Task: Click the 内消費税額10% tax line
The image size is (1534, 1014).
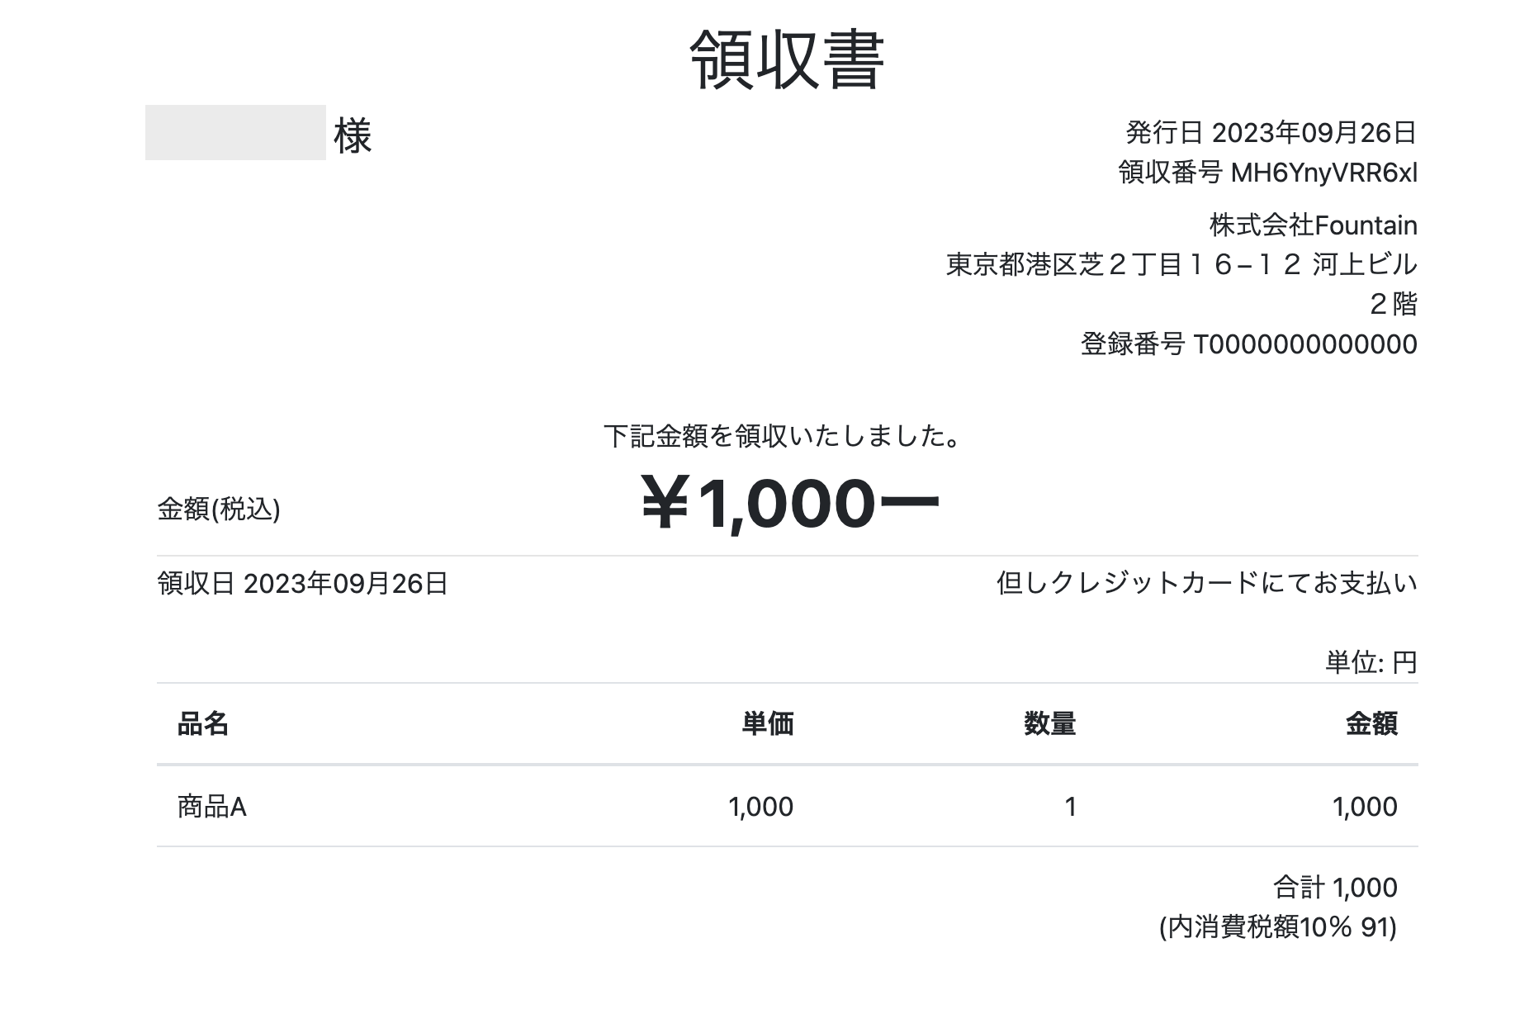Action: point(1277,927)
